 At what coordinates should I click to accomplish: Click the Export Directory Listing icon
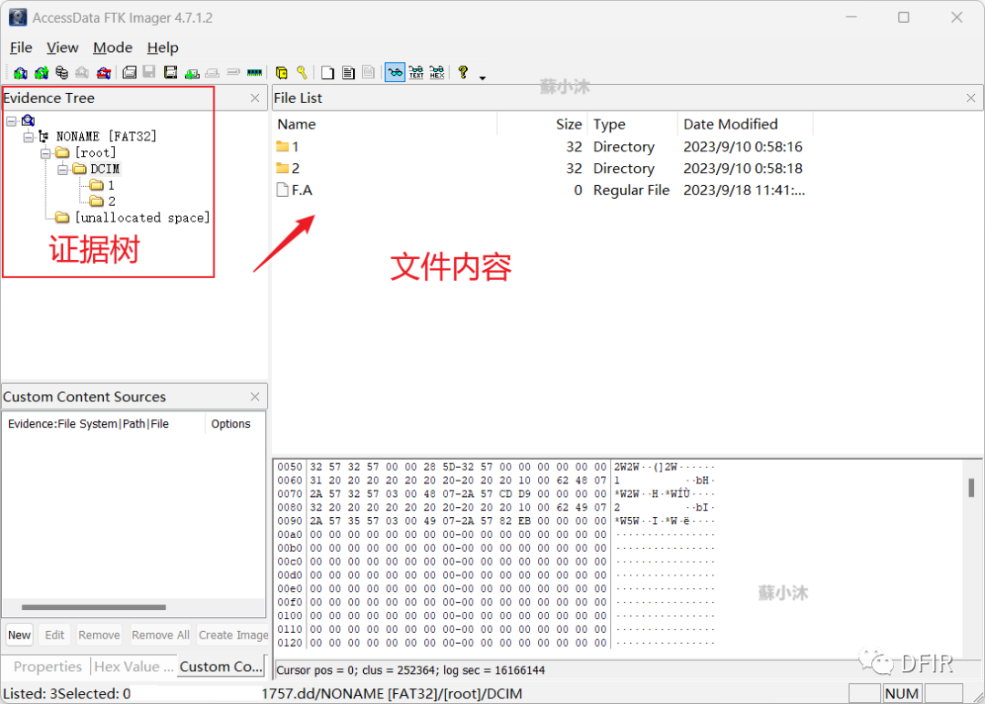pyautogui.click(x=368, y=73)
